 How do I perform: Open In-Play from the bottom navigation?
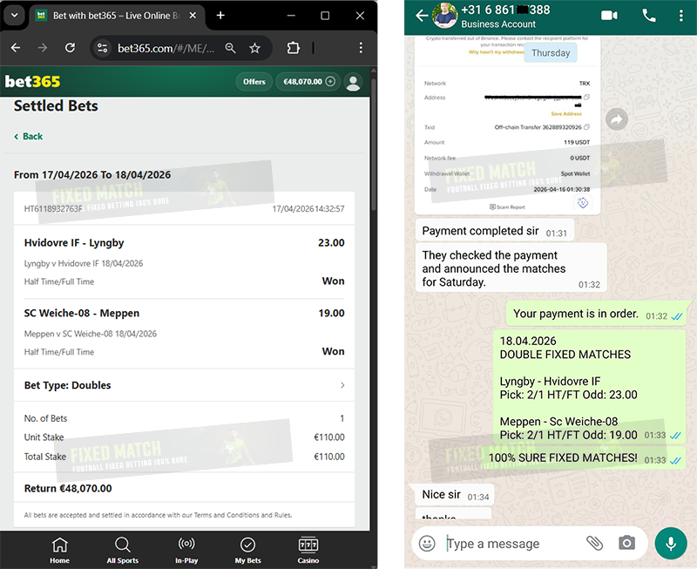click(186, 550)
